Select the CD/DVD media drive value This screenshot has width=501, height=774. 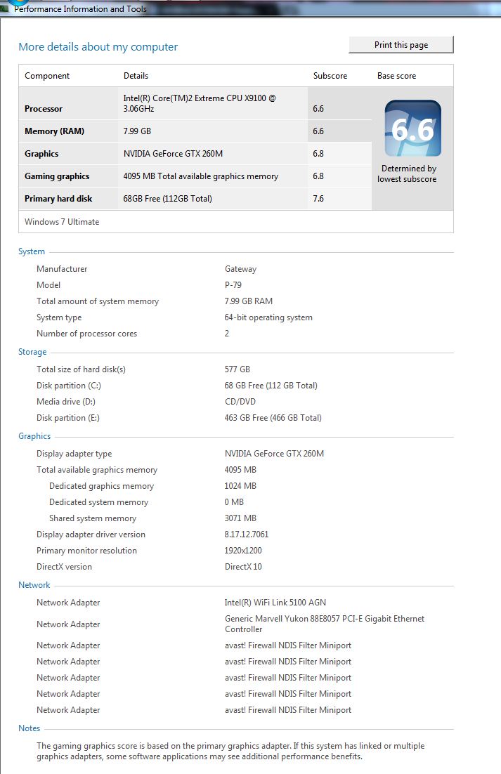point(240,402)
